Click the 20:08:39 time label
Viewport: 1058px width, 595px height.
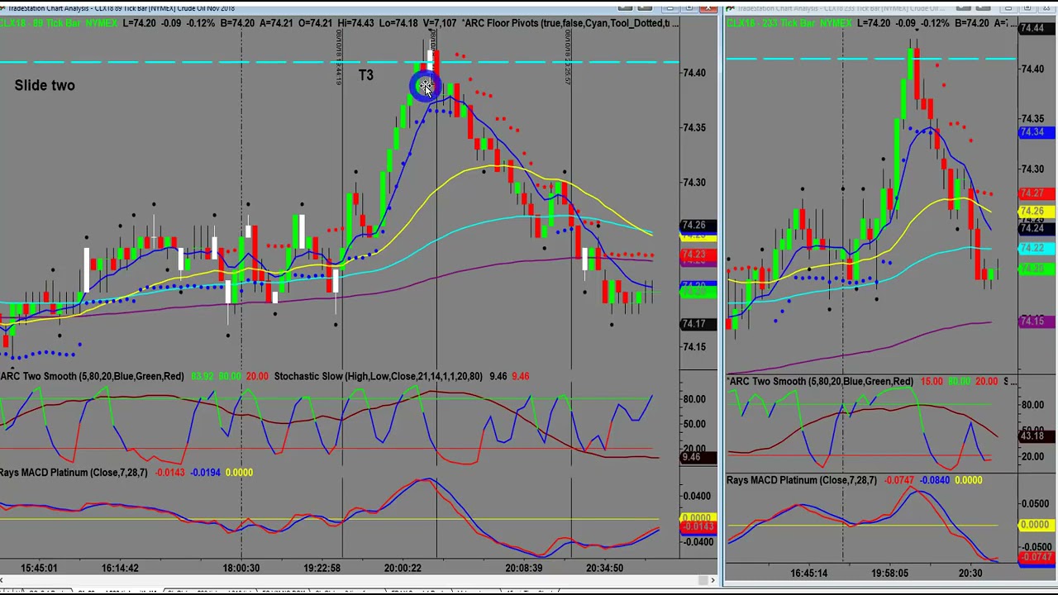click(x=523, y=568)
